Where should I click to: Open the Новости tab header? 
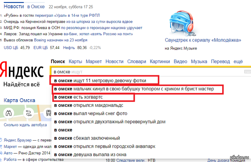coord(14,7)
